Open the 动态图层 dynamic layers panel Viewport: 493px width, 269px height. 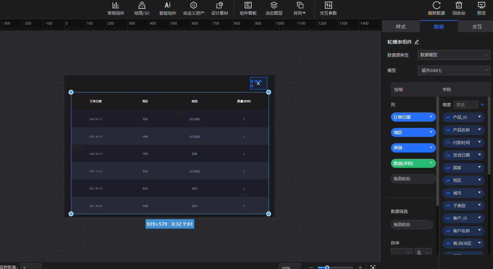coord(274,9)
